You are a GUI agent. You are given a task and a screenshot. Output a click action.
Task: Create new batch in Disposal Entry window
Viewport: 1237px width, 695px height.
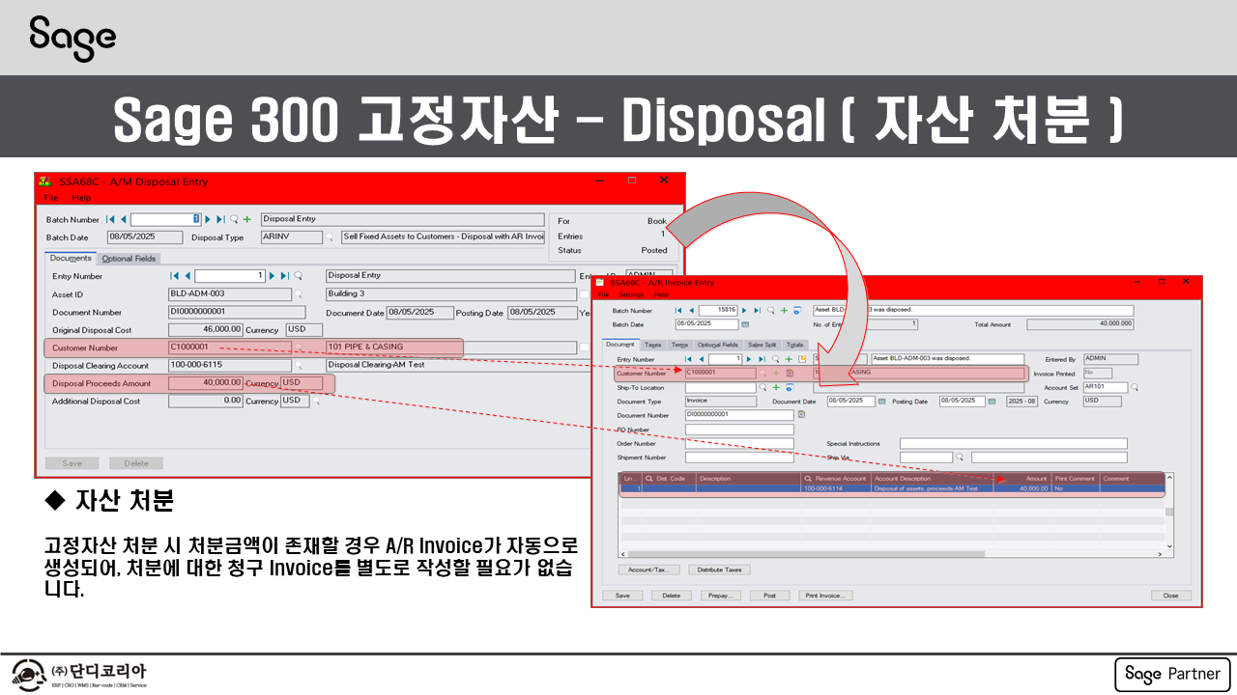pyautogui.click(x=246, y=219)
